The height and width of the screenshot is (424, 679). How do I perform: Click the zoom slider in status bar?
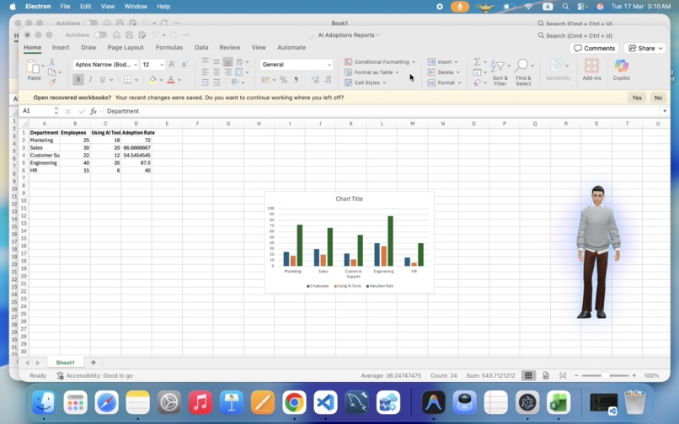coord(605,375)
